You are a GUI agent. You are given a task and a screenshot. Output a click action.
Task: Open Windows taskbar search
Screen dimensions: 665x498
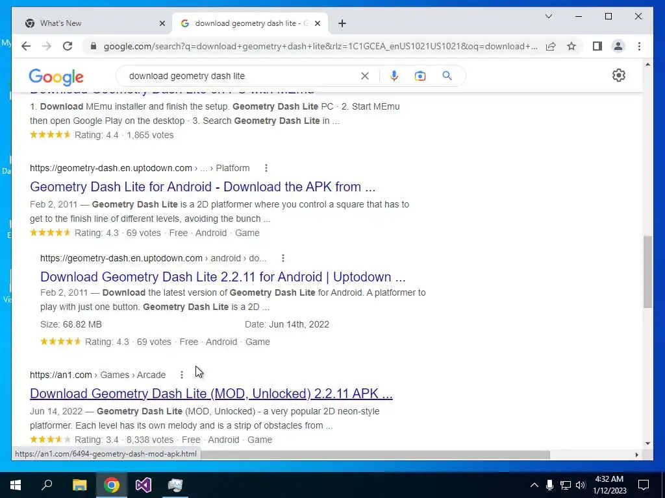47,485
